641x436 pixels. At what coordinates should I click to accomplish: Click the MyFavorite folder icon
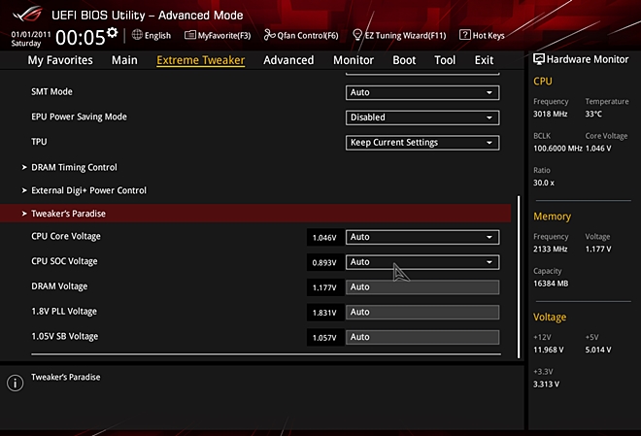point(190,35)
